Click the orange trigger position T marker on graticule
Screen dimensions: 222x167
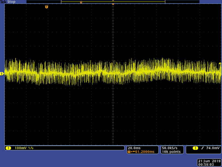tap(47, 7)
